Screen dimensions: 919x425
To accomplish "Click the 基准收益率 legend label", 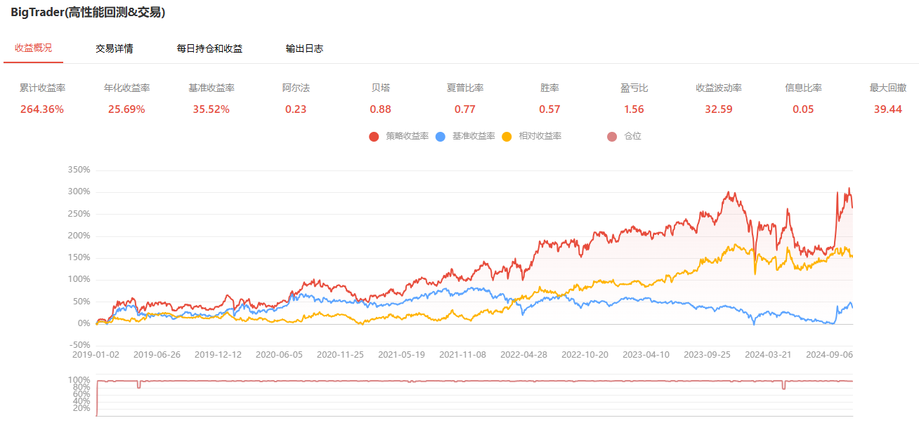I will (474, 137).
